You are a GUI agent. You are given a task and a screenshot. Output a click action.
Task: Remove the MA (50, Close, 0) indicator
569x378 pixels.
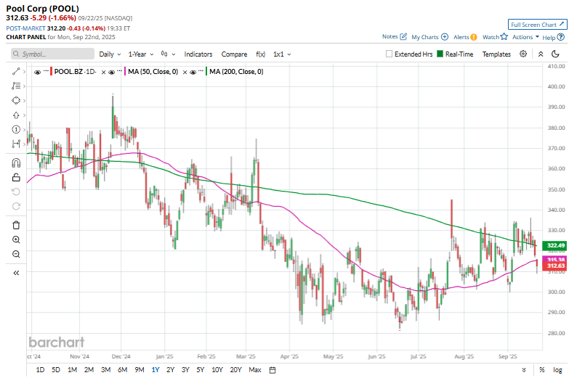185,72
